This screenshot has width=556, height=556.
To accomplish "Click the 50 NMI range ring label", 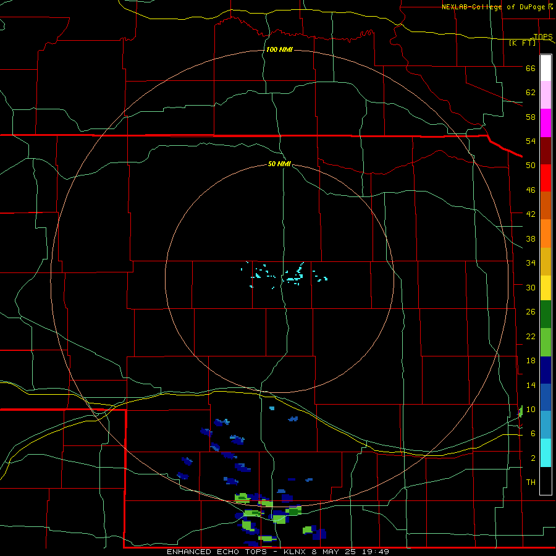I will [279, 164].
